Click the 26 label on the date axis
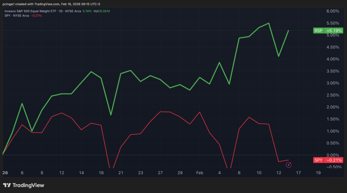Screen dimensions: 347x193 5,172
